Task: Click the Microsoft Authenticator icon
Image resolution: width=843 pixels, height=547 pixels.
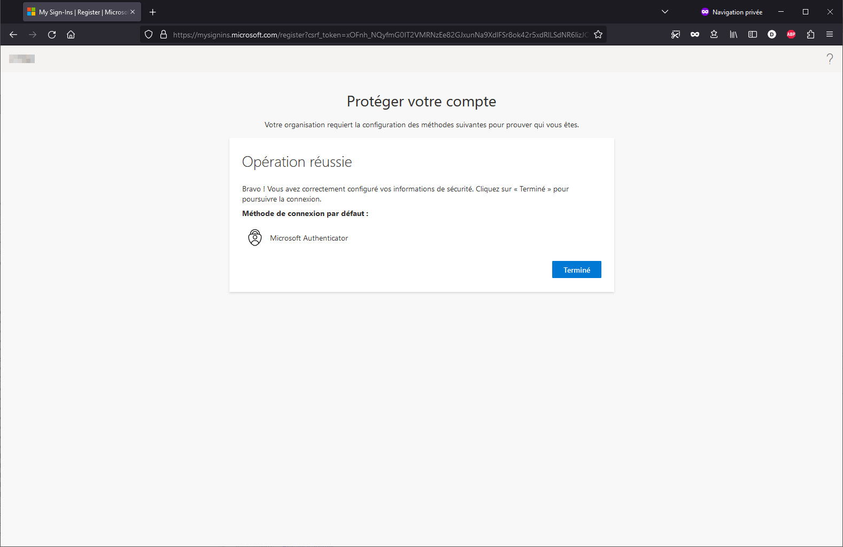Action: [255, 237]
